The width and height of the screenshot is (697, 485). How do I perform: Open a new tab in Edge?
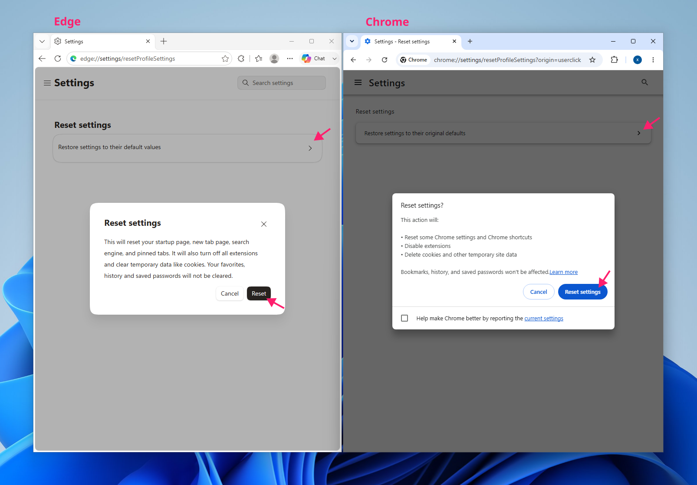point(164,42)
